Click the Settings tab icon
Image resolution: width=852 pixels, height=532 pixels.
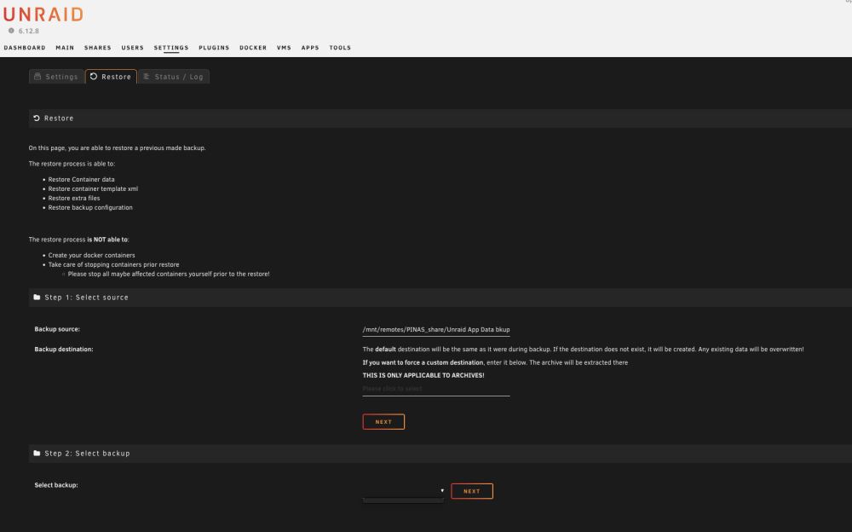37,77
